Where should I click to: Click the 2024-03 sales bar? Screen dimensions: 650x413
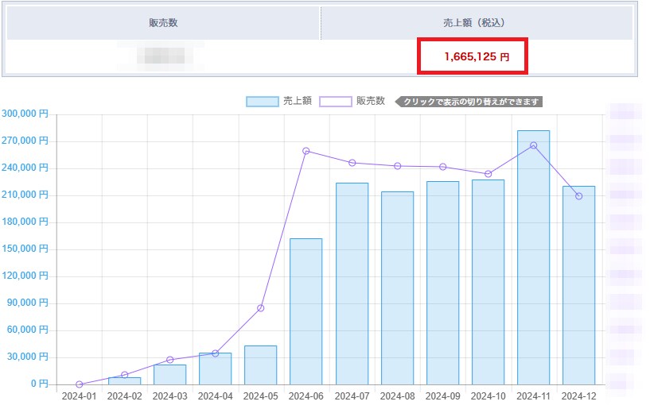tap(170, 375)
